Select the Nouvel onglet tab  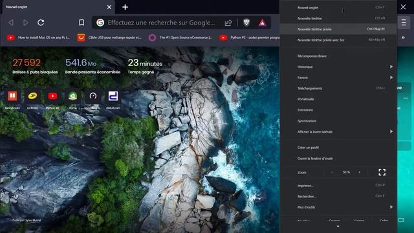tap(58, 7)
